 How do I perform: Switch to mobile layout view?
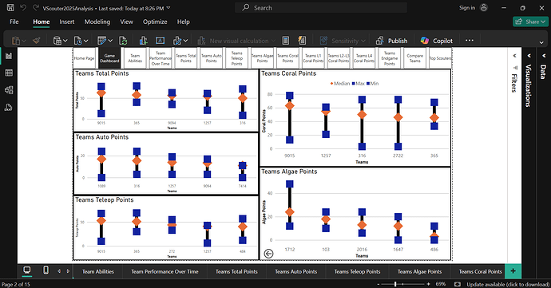pyautogui.click(x=46, y=270)
